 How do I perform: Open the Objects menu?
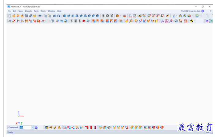pyautogui.click(x=28, y=11)
